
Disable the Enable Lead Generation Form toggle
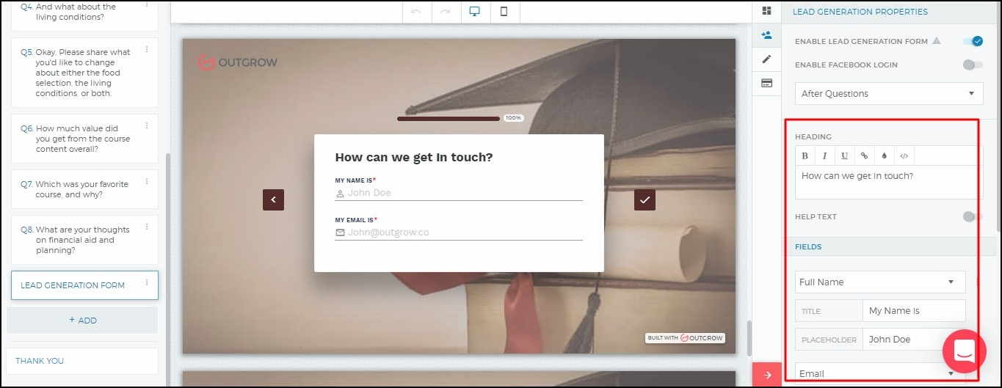973,42
